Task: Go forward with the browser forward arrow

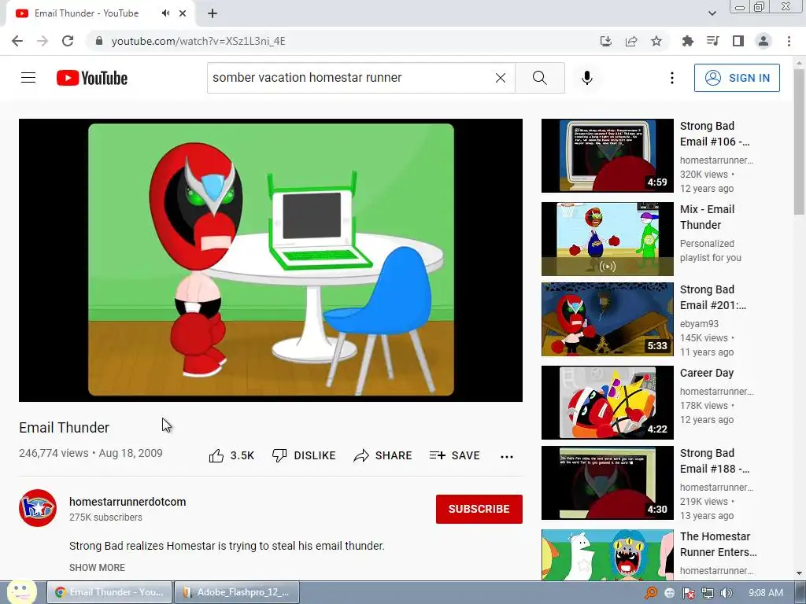Action: [43, 41]
